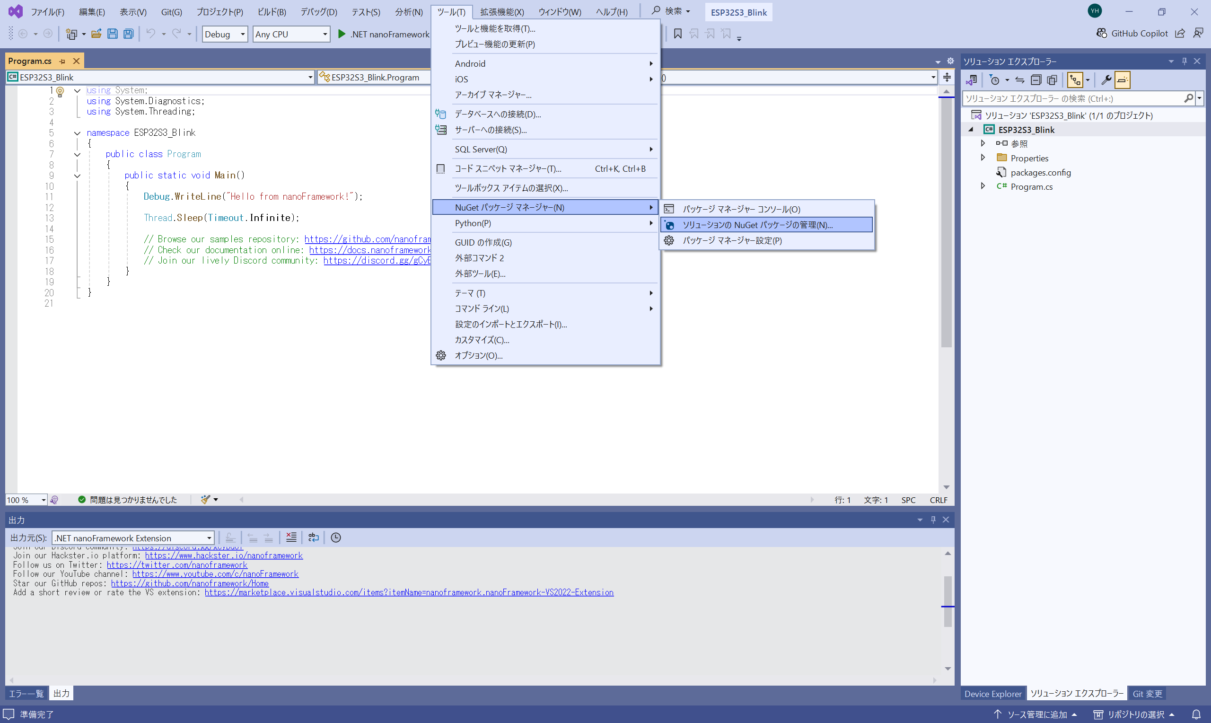Click the GitHub Copilot icon
The width and height of the screenshot is (1211, 723).
(1101, 33)
